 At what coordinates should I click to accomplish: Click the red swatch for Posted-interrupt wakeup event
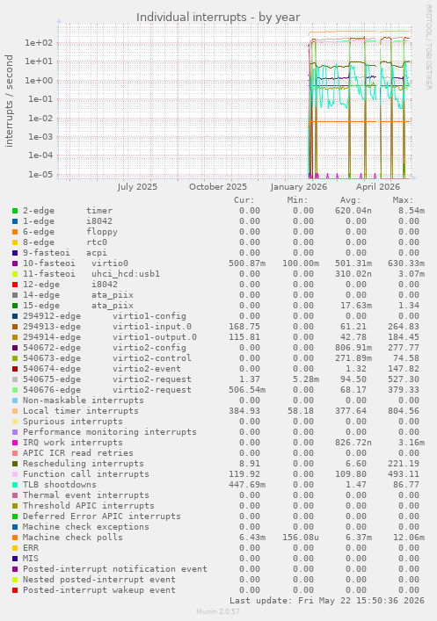pyautogui.click(x=15, y=590)
